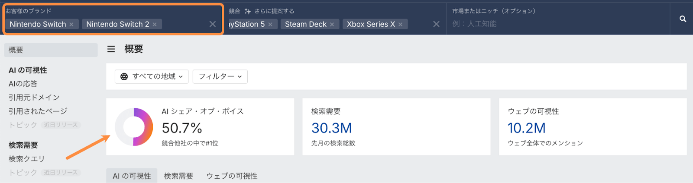Select the AI の可視性 tab
Screen dimensions: 693x183
(132, 176)
